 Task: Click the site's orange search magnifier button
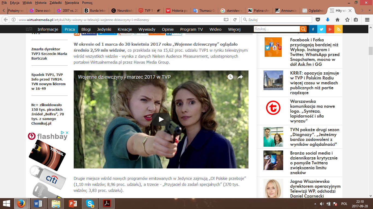(x=303, y=29)
